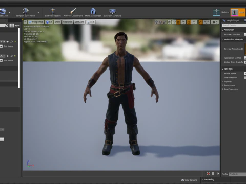Click the Search Details input field
Image resolution: width=246 pixels, height=184 pixels.
[x=234, y=25]
